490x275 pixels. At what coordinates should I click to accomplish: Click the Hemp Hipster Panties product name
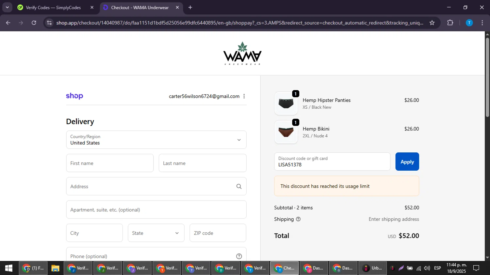coord(327,100)
